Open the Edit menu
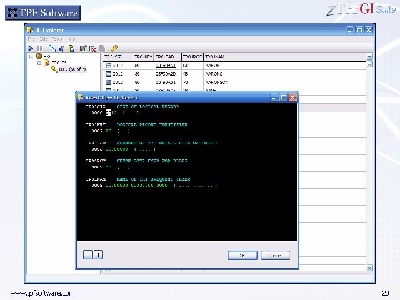Viewport: 400px width, 300px height. coord(43,39)
